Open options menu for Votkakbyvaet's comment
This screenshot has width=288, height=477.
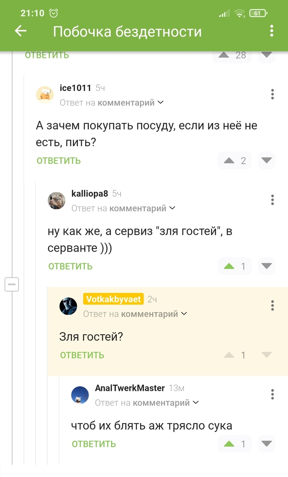pyautogui.click(x=272, y=306)
